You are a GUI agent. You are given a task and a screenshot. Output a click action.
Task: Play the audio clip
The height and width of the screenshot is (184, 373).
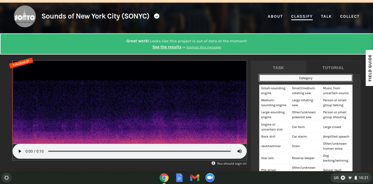(20, 151)
